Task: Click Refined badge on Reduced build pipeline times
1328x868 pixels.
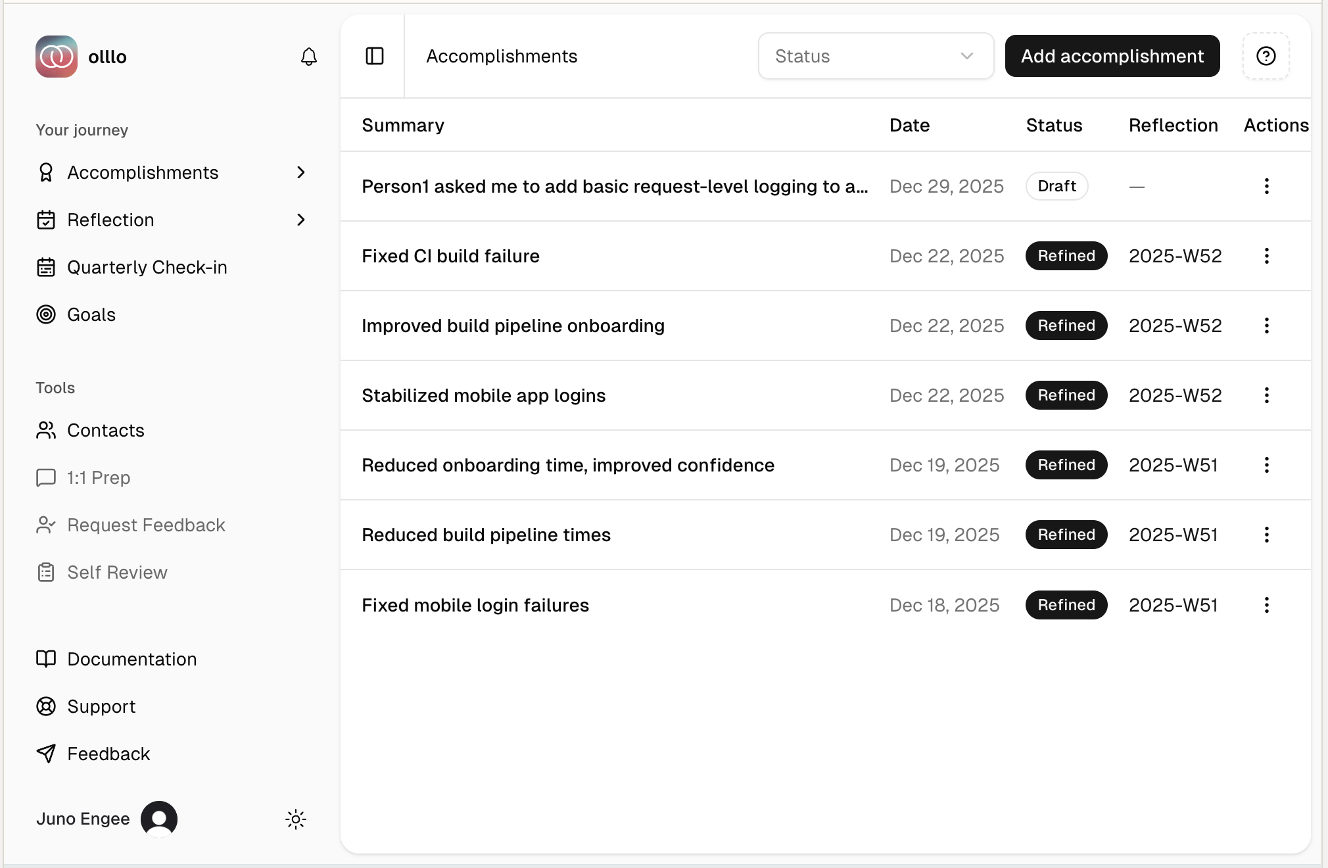Action: [x=1066, y=535]
